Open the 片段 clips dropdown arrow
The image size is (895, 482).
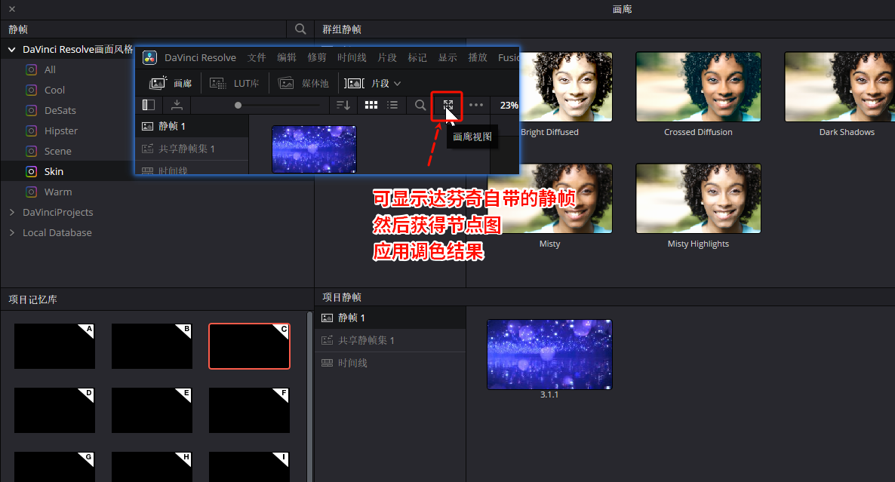[397, 84]
